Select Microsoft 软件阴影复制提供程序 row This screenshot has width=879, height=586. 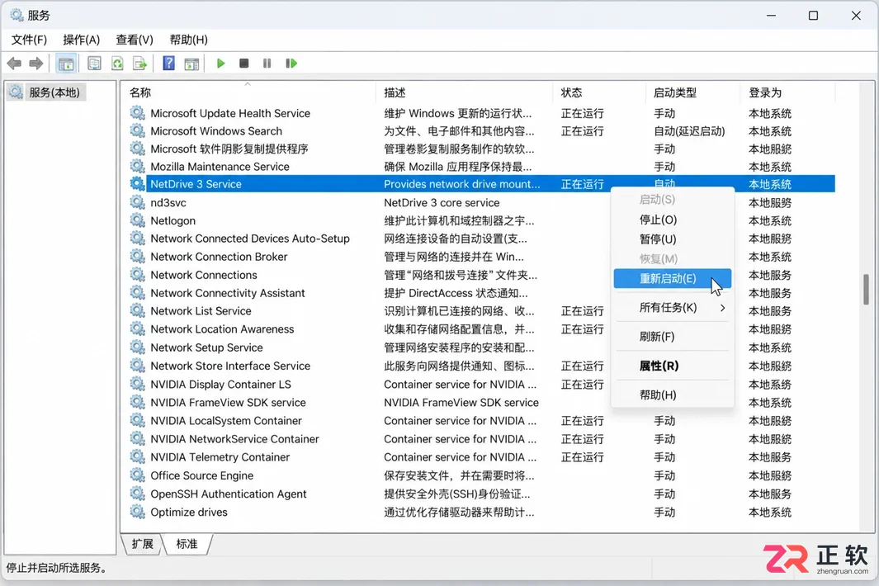(x=482, y=149)
